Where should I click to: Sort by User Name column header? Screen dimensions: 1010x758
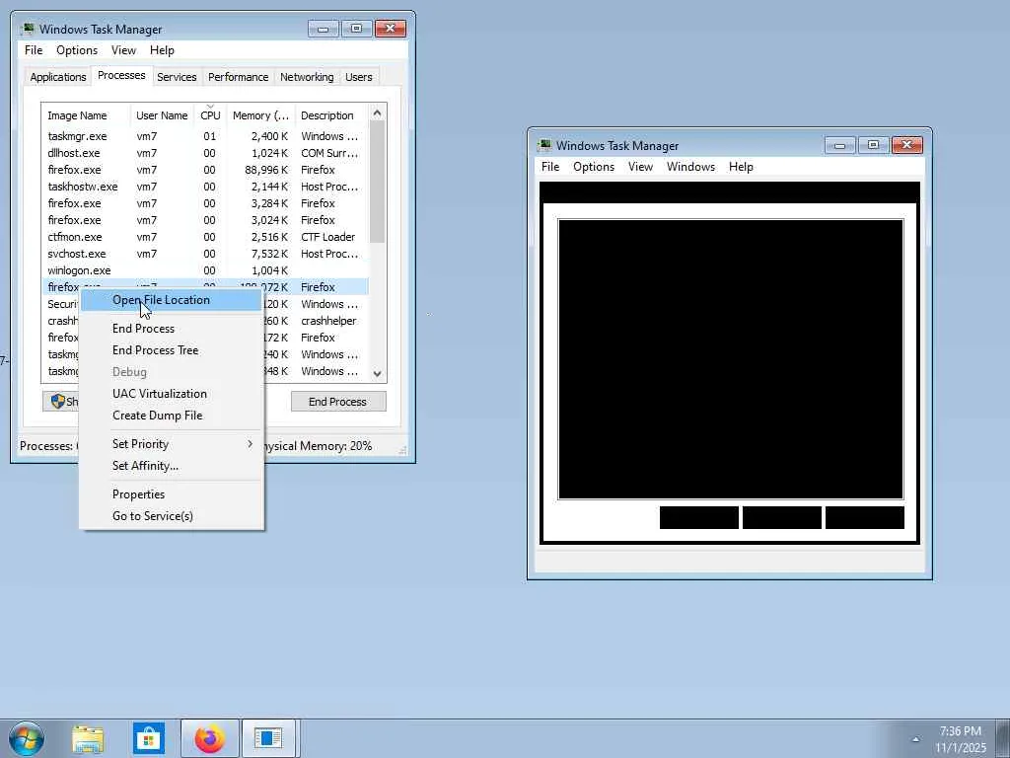click(162, 115)
